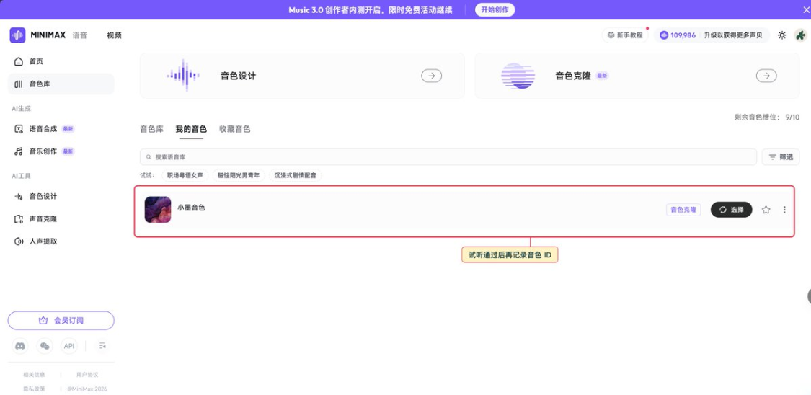Viewport: 811px width, 395px height.
Task: Dismiss the Music 3.0 banner
Action: click(805, 10)
